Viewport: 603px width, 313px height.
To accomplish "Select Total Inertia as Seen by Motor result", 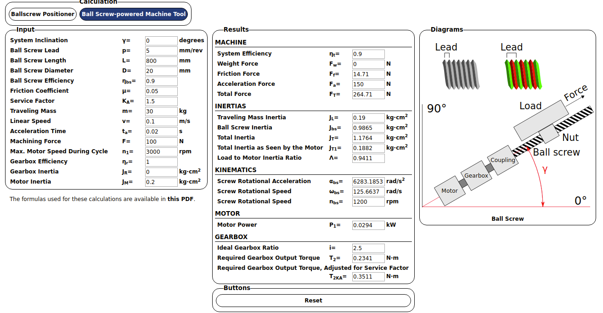I will point(368,148).
